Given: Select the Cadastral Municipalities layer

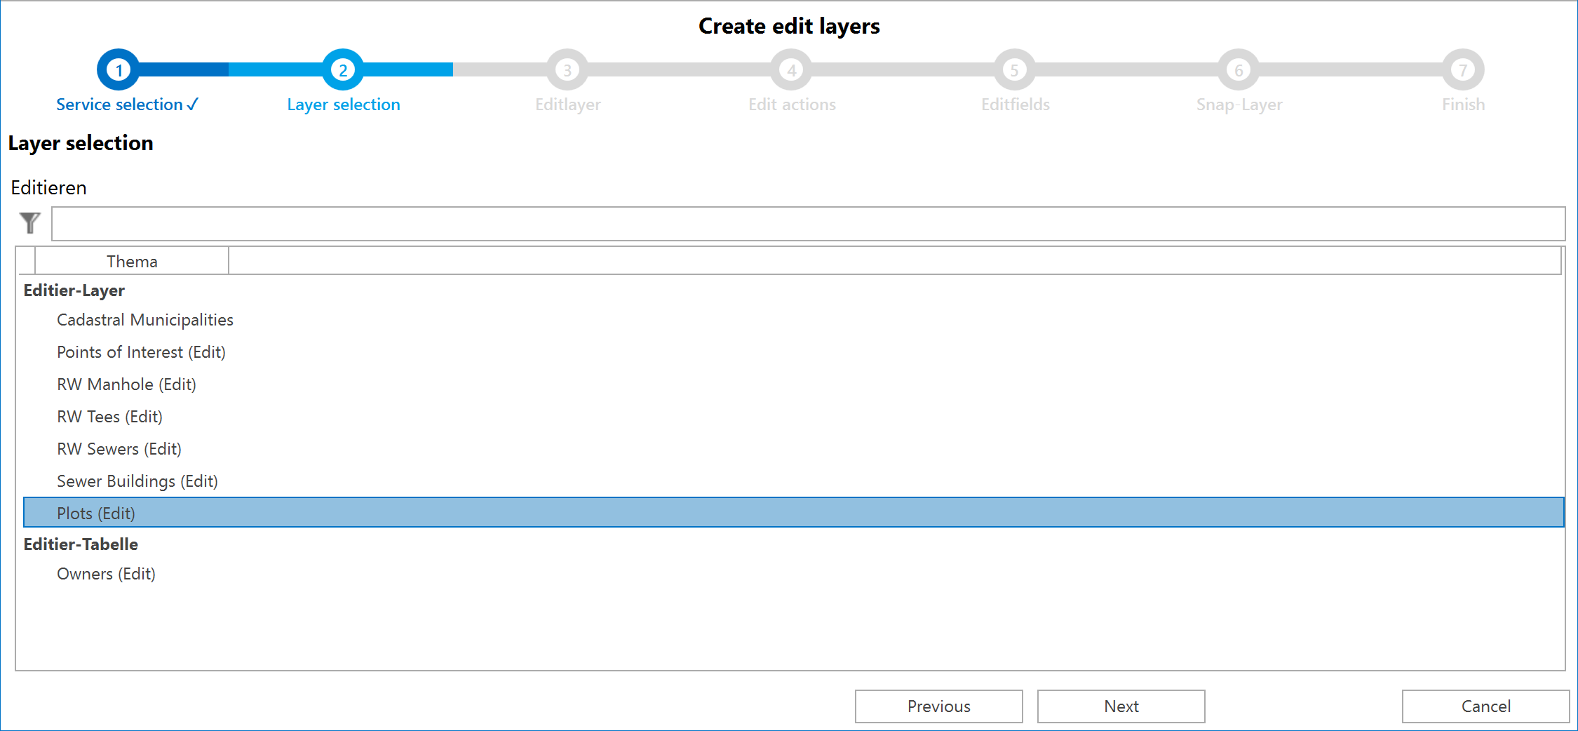Looking at the screenshot, I should tap(144, 320).
